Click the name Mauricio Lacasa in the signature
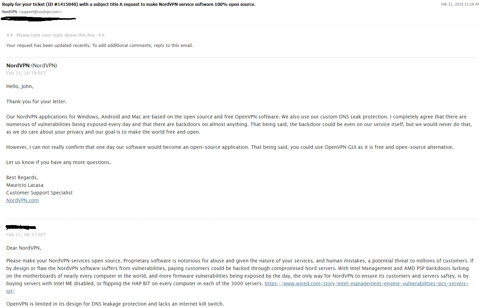Screen dimensions: 479x308 point(25,185)
